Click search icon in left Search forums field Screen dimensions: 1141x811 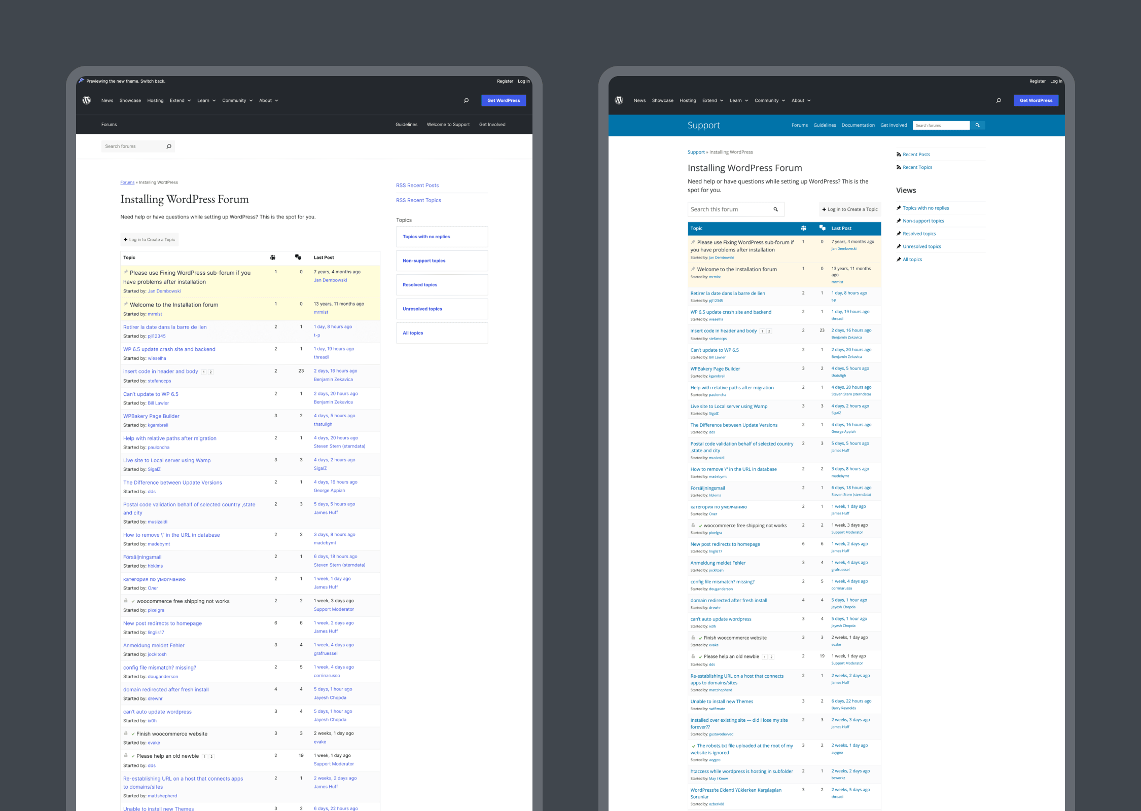169,146
